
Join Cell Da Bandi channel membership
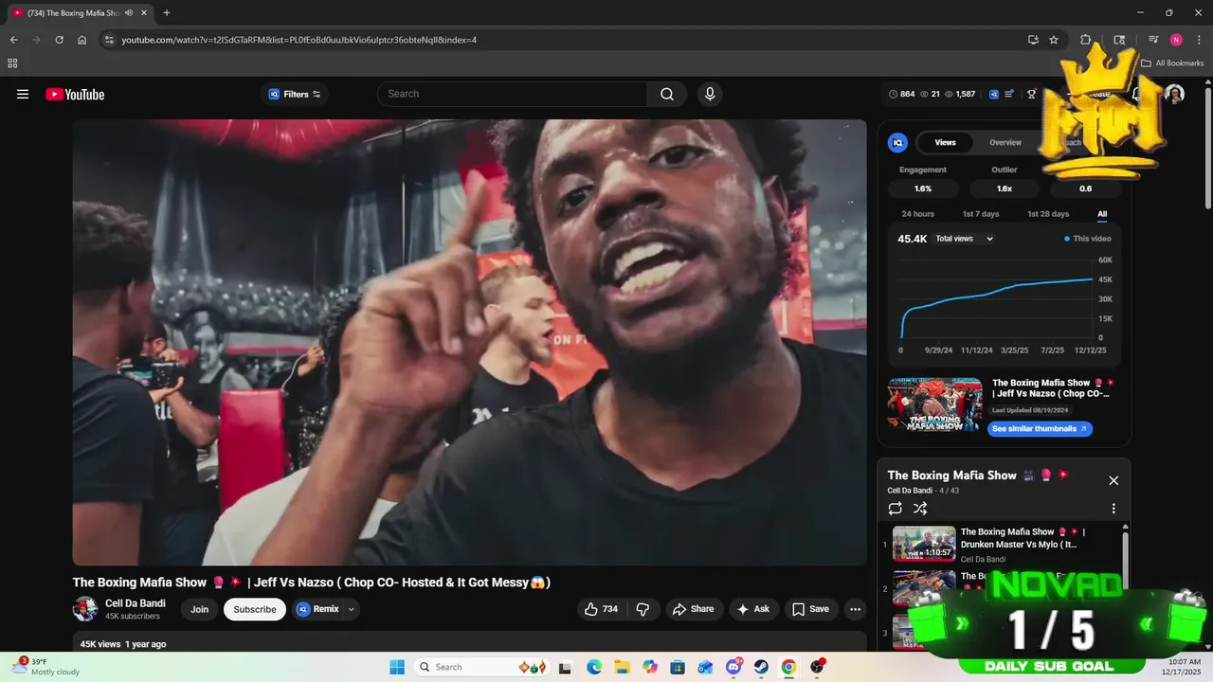click(199, 609)
